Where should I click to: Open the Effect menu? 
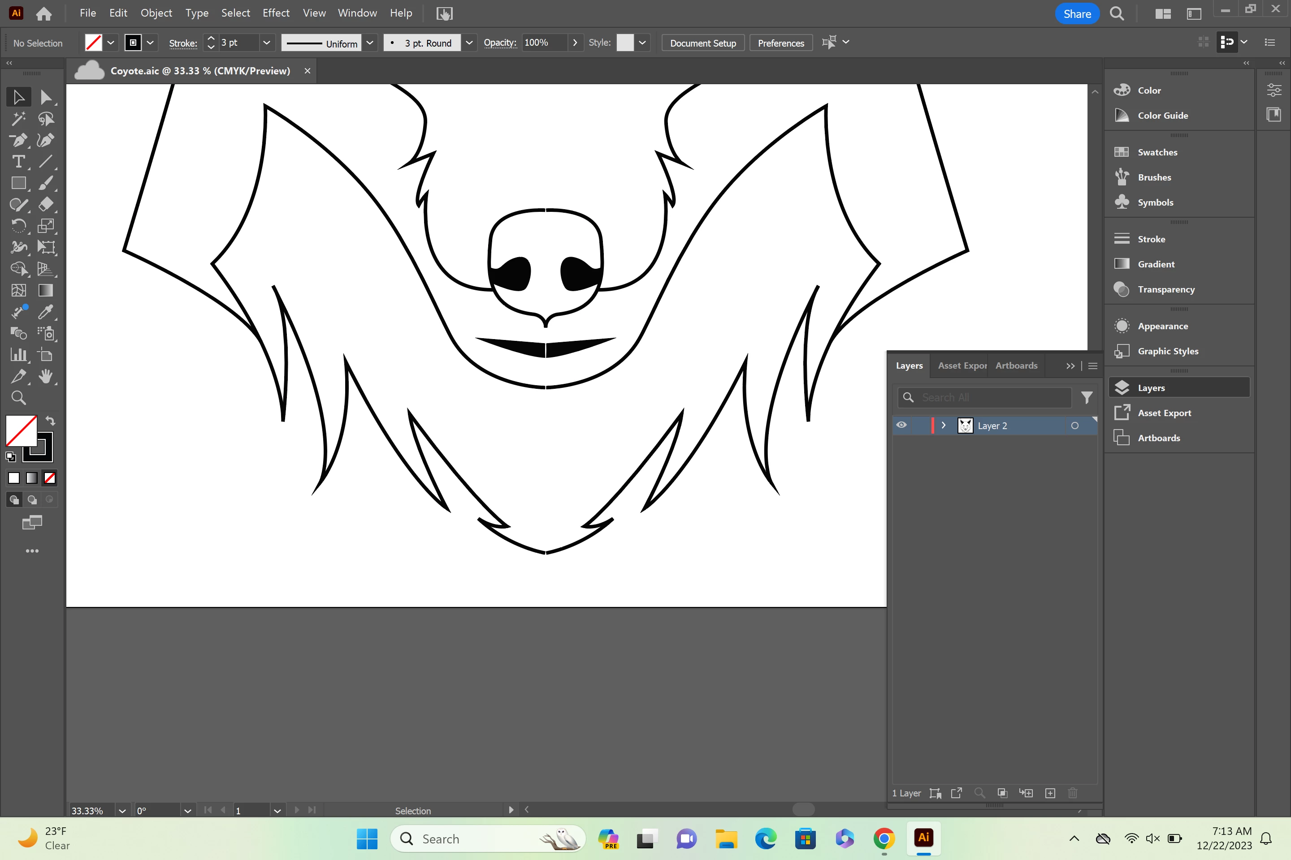pyautogui.click(x=276, y=13)
